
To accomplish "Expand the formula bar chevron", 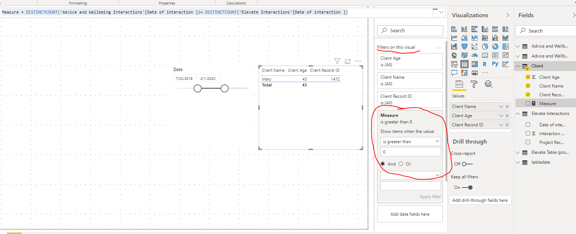I will tap(441, 12).
